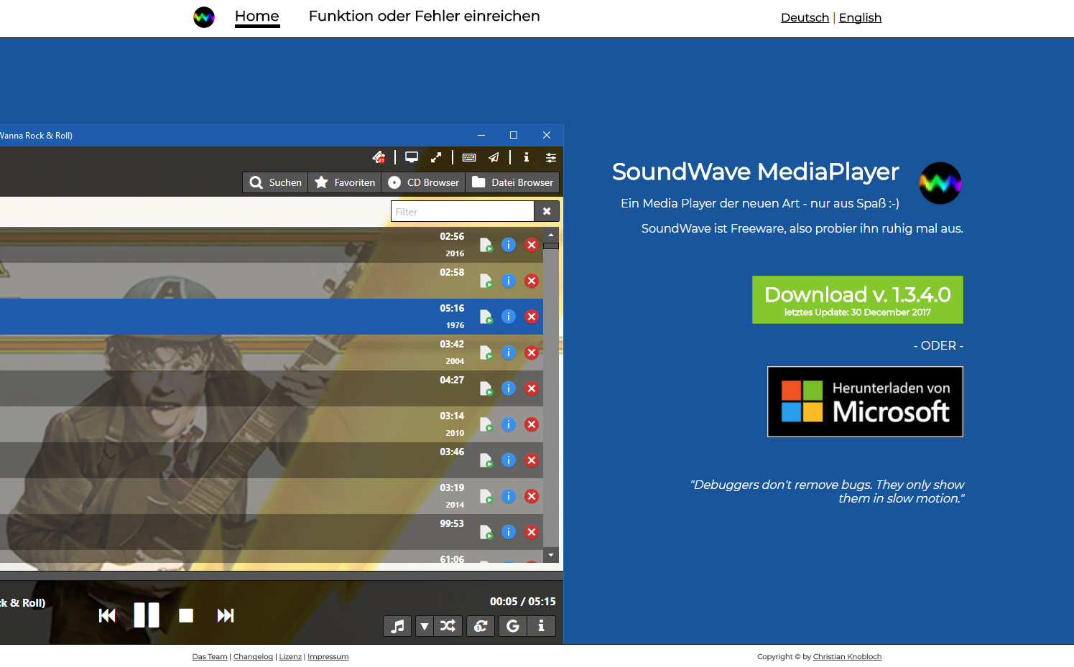This screenshot has height=667, width=1074.
Task: Click the monitor display icon in the player toolbar
Action: click(412, 157)
